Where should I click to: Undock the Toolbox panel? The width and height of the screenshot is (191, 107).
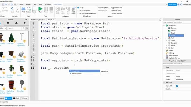click(x=26, y=19)
